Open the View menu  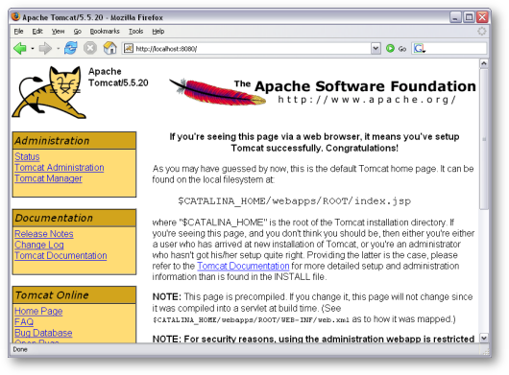pos(58,31)
